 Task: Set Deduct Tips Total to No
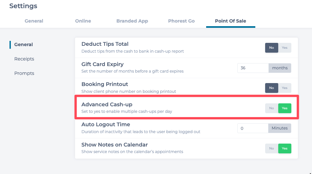coord(272,48)
